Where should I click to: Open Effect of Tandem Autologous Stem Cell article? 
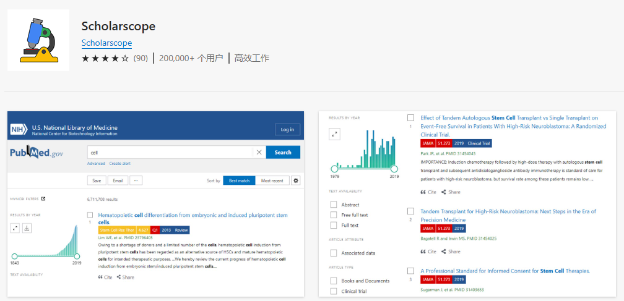point(513,126)
